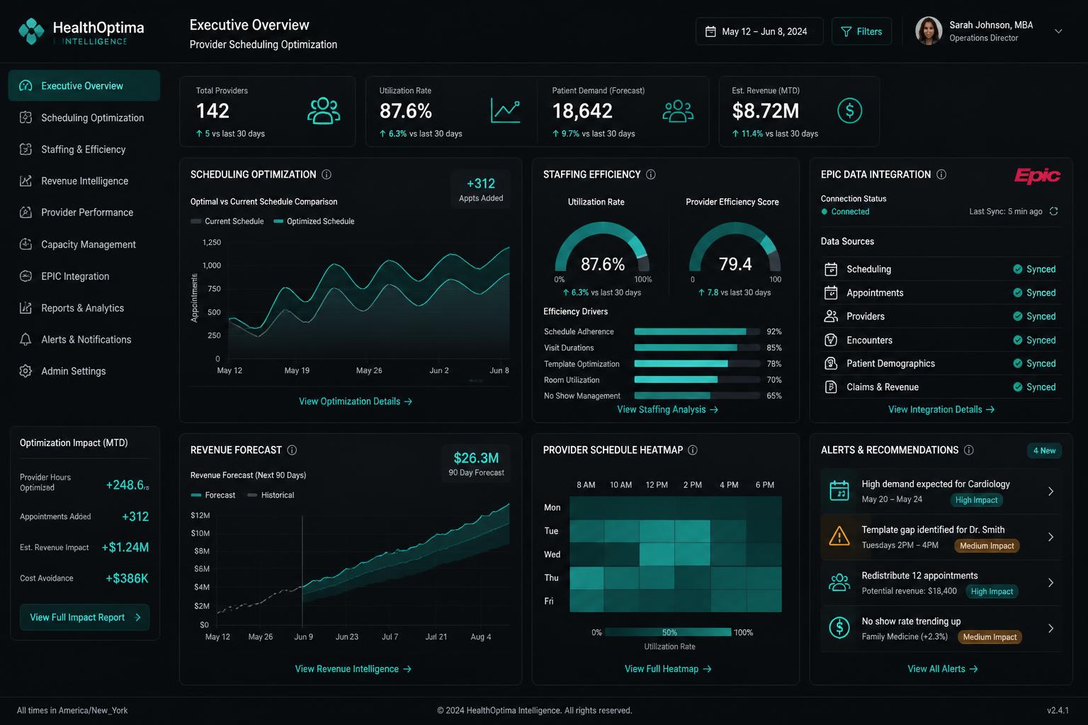The height and width of the screenshot is (725, 1088).
Task: Expand the No show rate alert chevron
Action: (x=1050, y=628)
